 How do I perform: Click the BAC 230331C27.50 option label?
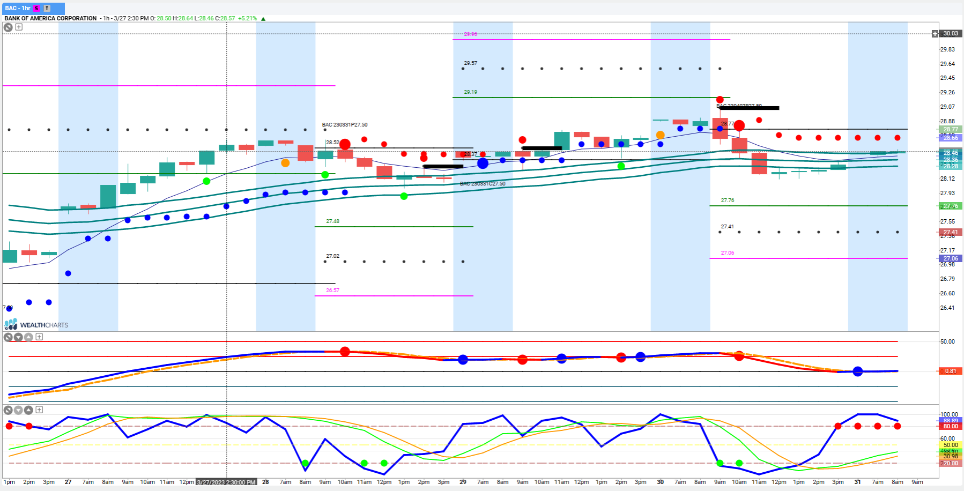tap(483, 184)
